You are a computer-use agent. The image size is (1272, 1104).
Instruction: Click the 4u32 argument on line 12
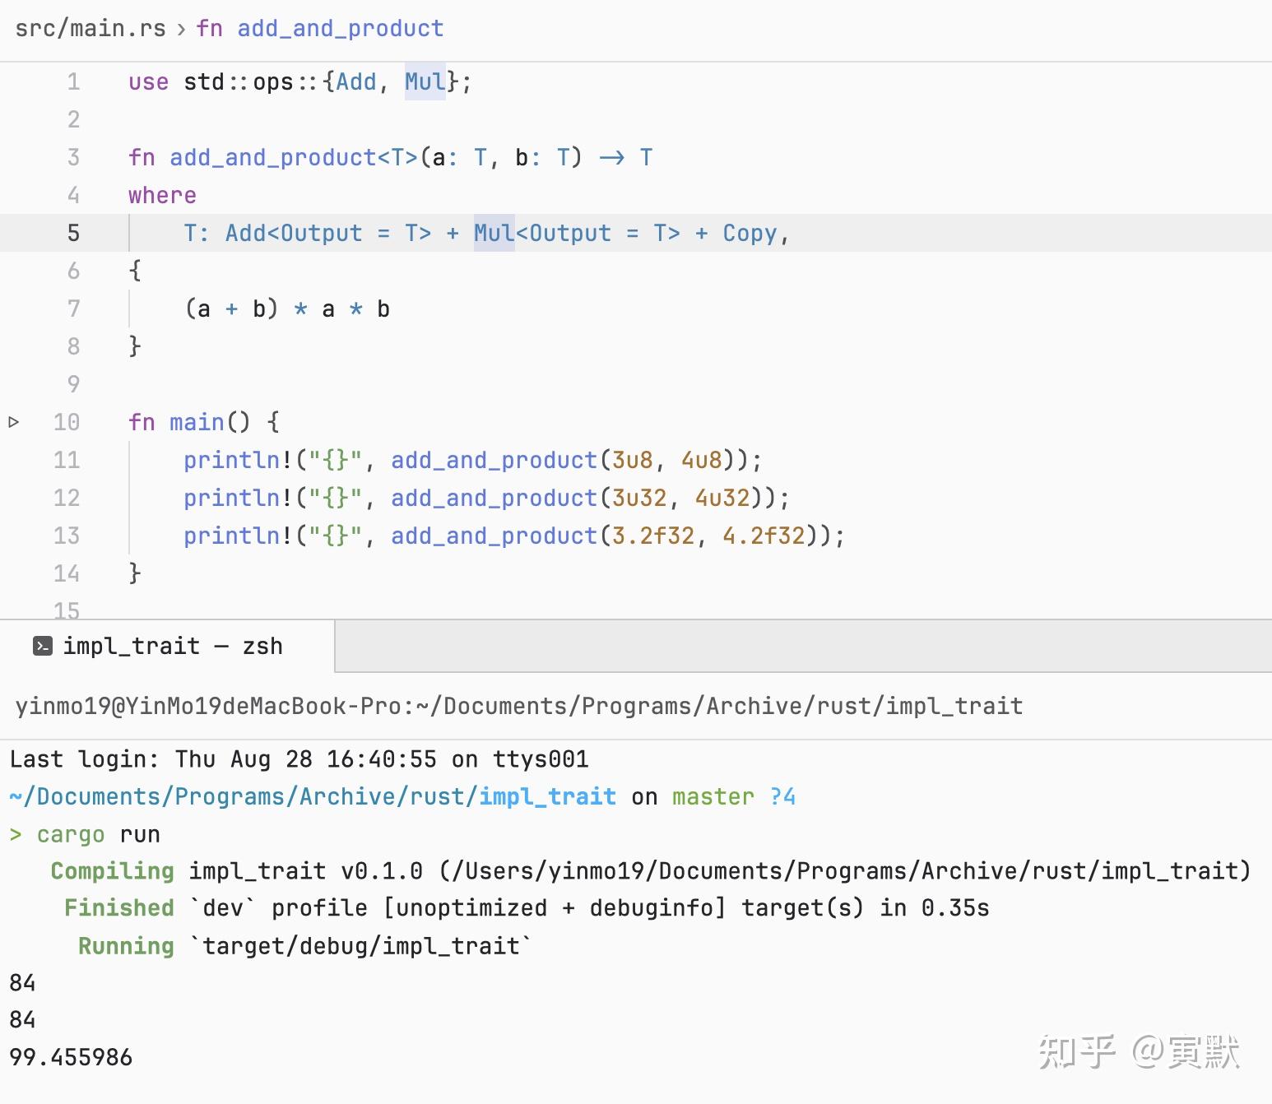tap(722, 499)
